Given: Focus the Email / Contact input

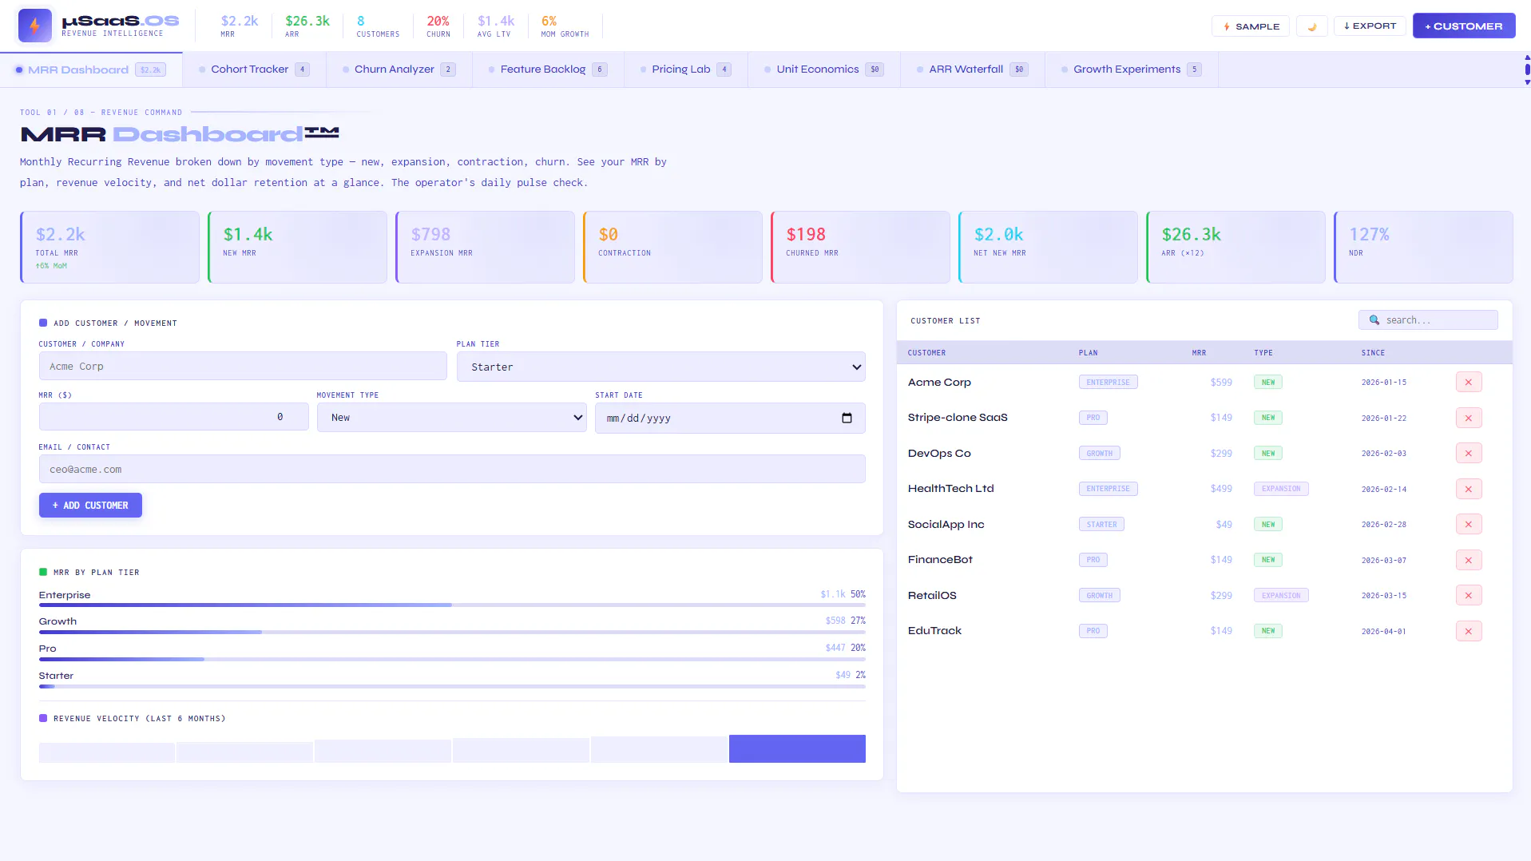Looking at the screenshot, I should pos(452,470).
